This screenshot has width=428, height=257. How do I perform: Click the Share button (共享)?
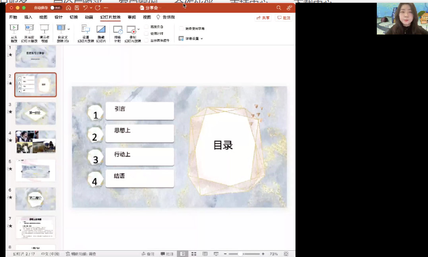[x=263, y=18]
